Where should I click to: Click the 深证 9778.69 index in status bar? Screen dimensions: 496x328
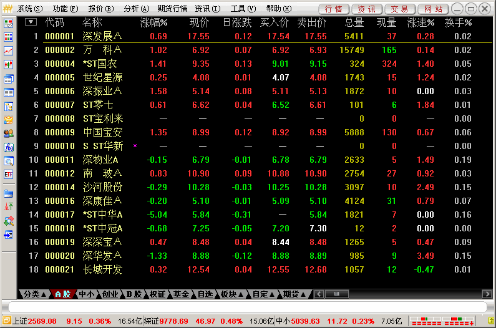tap(166, 321)
